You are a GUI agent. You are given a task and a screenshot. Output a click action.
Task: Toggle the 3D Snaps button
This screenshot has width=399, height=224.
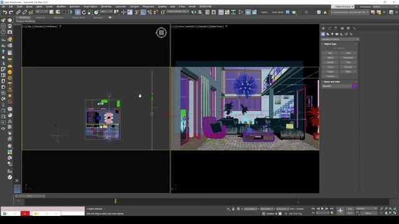[137, 12]
